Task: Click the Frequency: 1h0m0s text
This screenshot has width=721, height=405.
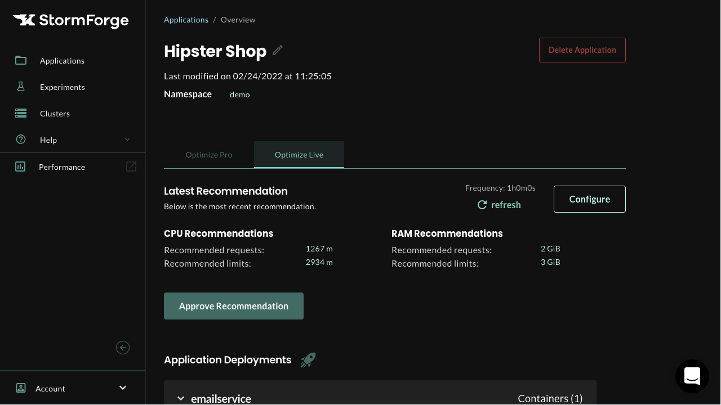Action: 500,188
